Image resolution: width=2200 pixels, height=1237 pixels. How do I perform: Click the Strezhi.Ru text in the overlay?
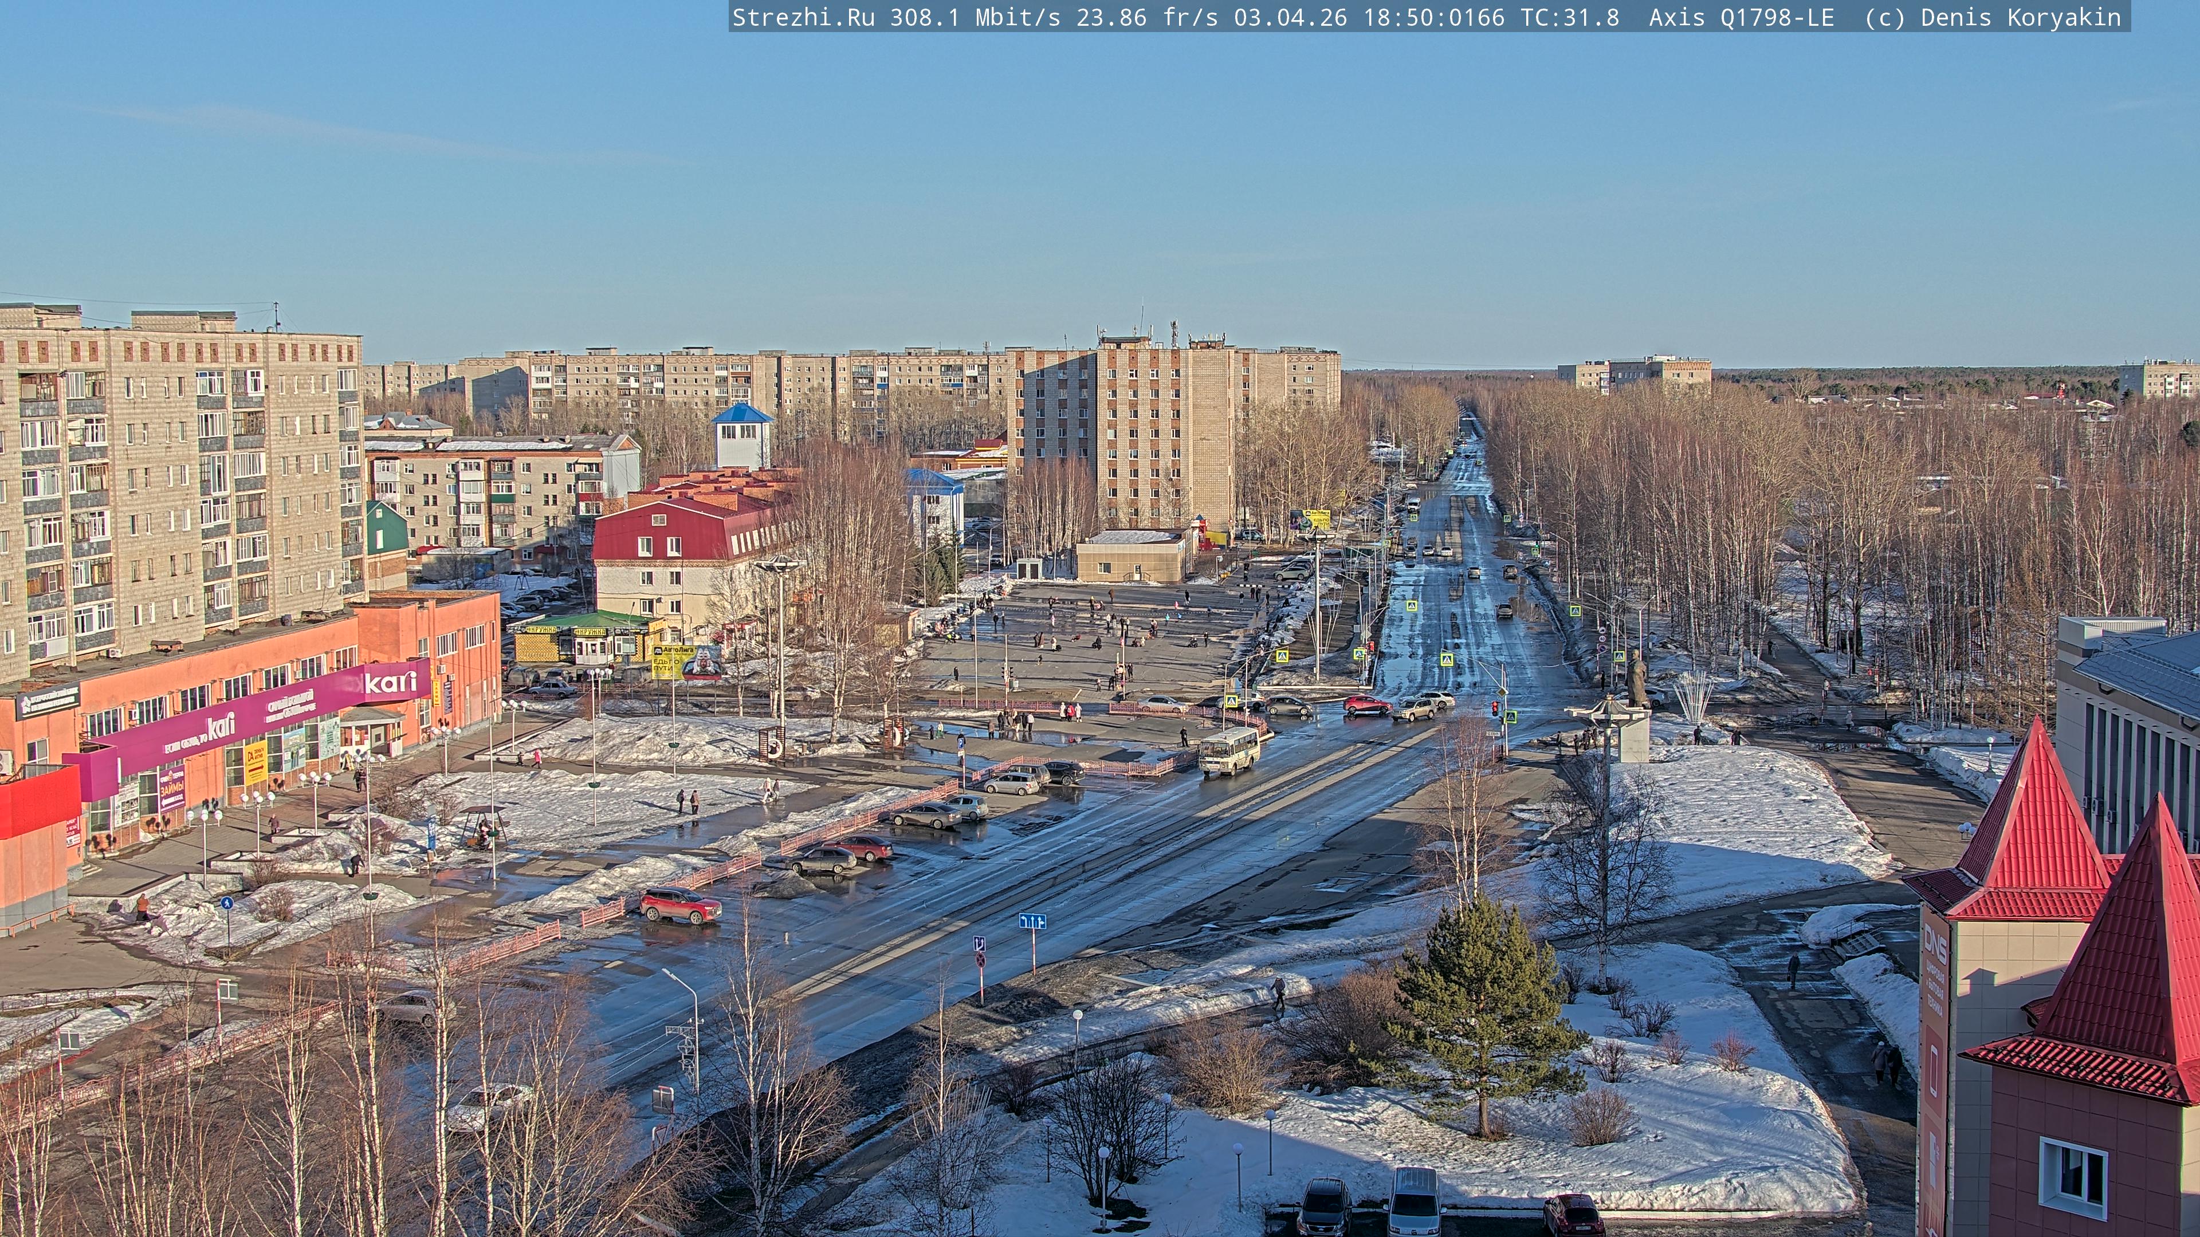(x=803, y=17)
